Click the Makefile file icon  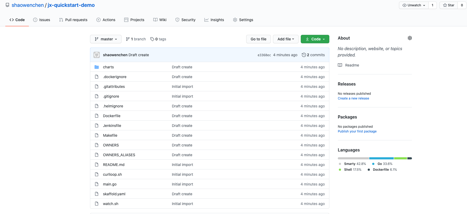click(x=97, y=135)
